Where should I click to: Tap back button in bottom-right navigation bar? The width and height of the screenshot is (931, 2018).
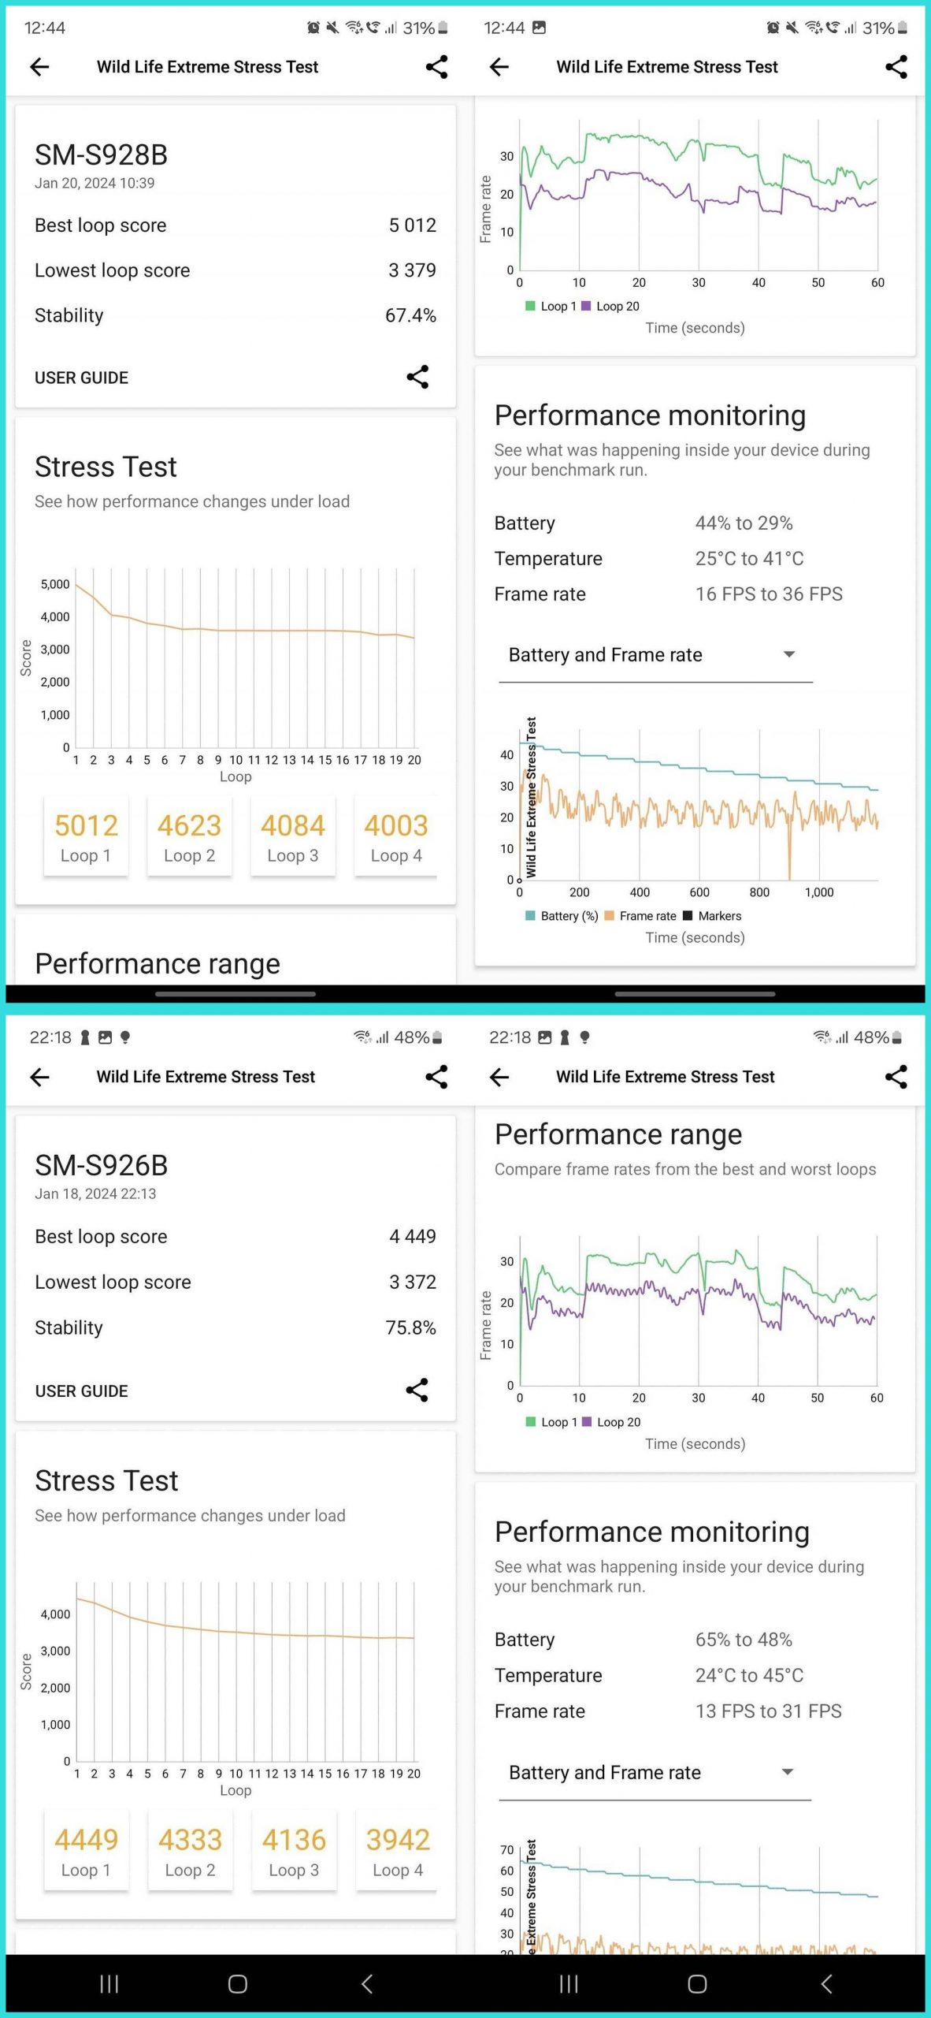(826, 1984)
